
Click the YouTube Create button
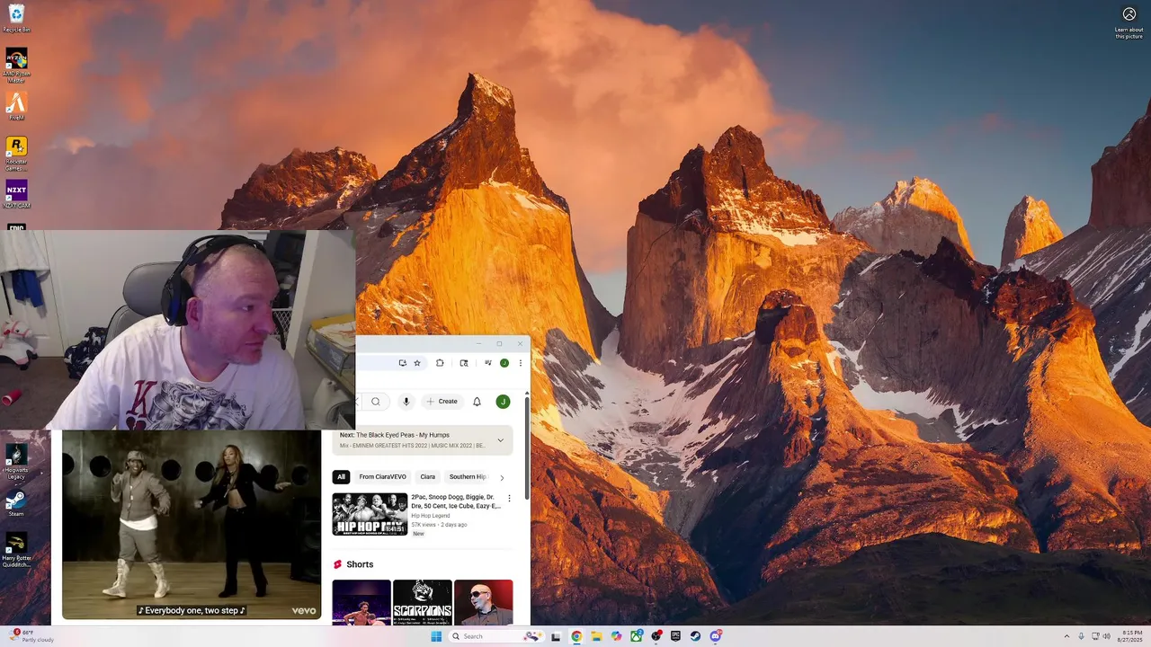442,402
